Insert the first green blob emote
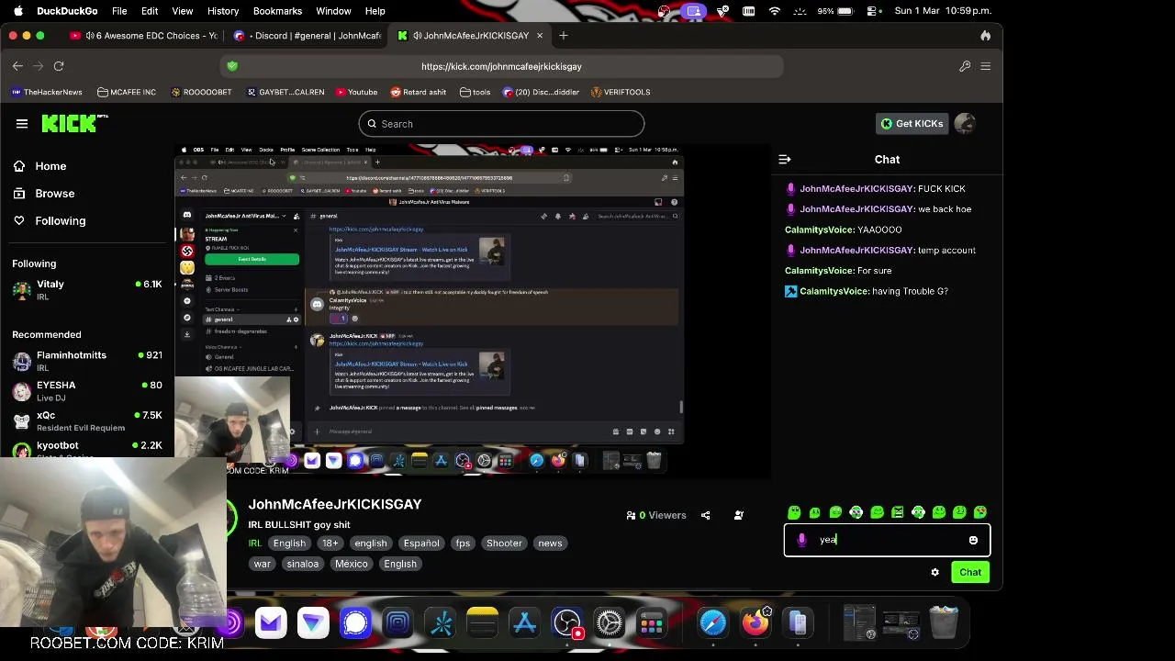 794,512
